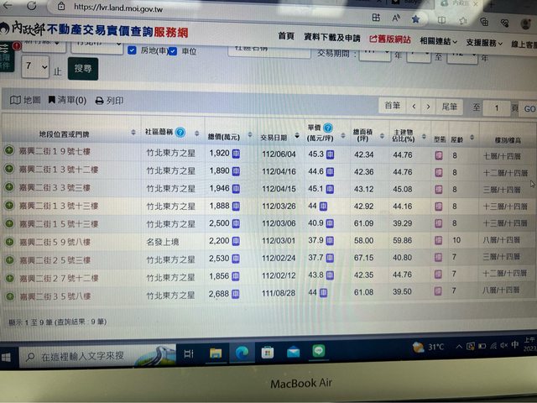Click green plus icon beside 嘉興二街59號八樓
Viewport: 537px width, 403px height.
(x=9, y=240)
